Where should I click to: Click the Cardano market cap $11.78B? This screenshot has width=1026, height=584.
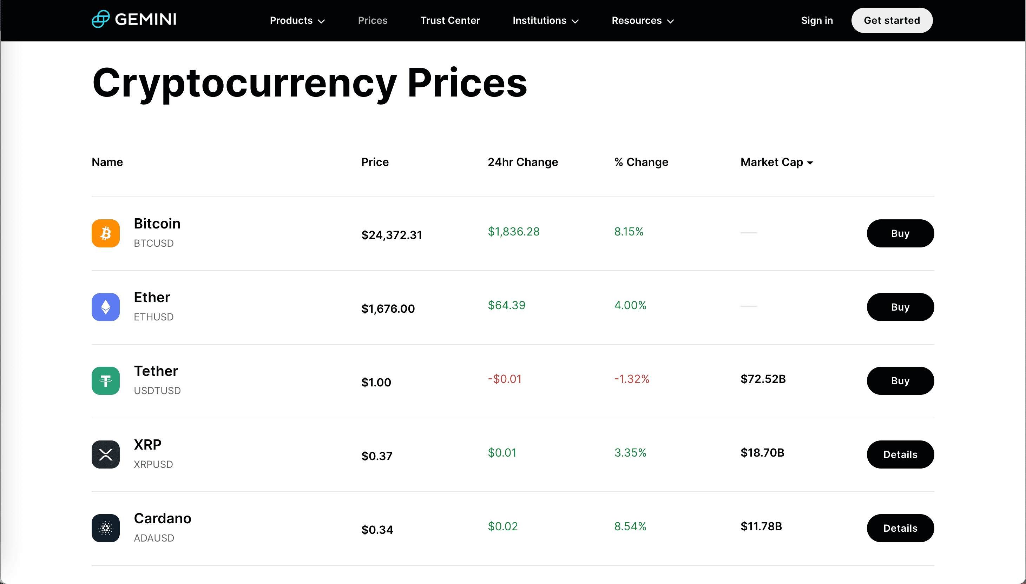click(761, 526)
